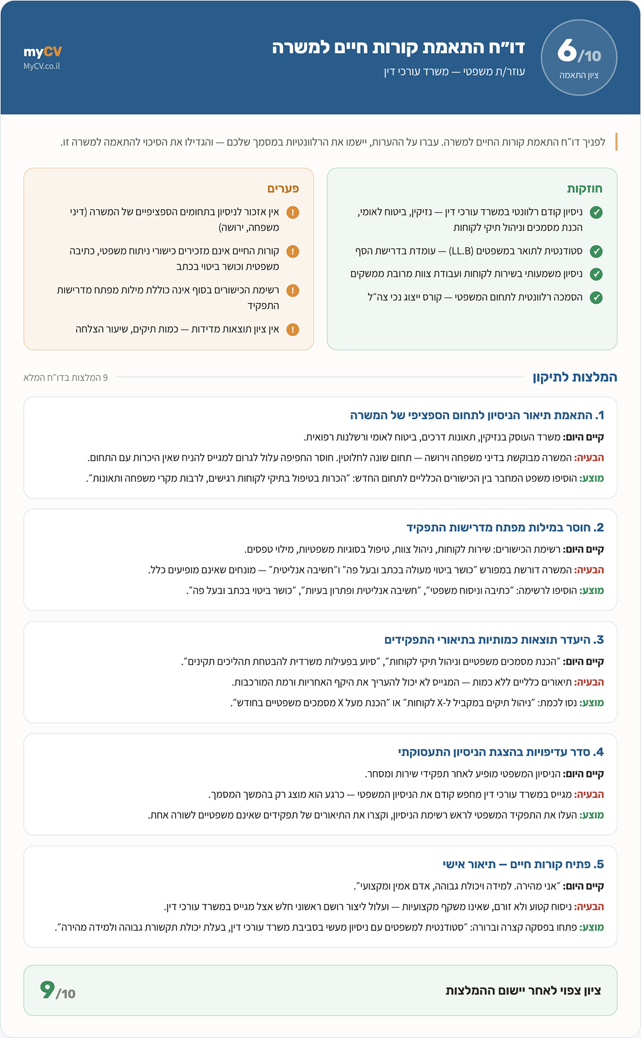Select the חוזקות heading
The image size is (641, 1038).
tap(584, 189)
